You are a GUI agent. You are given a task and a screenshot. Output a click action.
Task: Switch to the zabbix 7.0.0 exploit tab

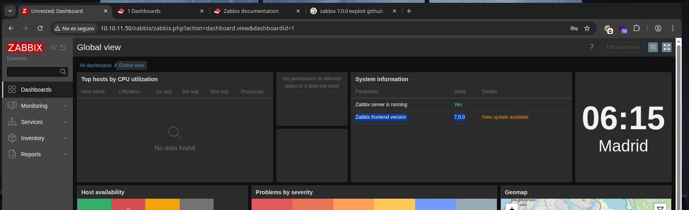pyautogui.click(x=351, y=11)
